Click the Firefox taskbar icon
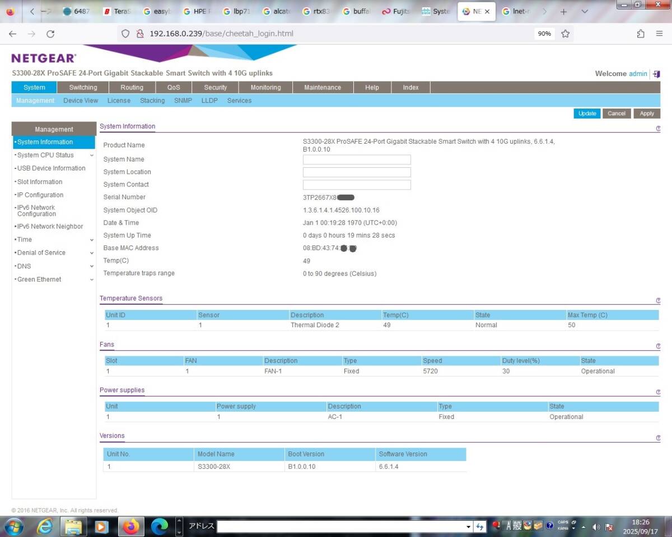Screen dimensions: 672x537 [131, 526]
